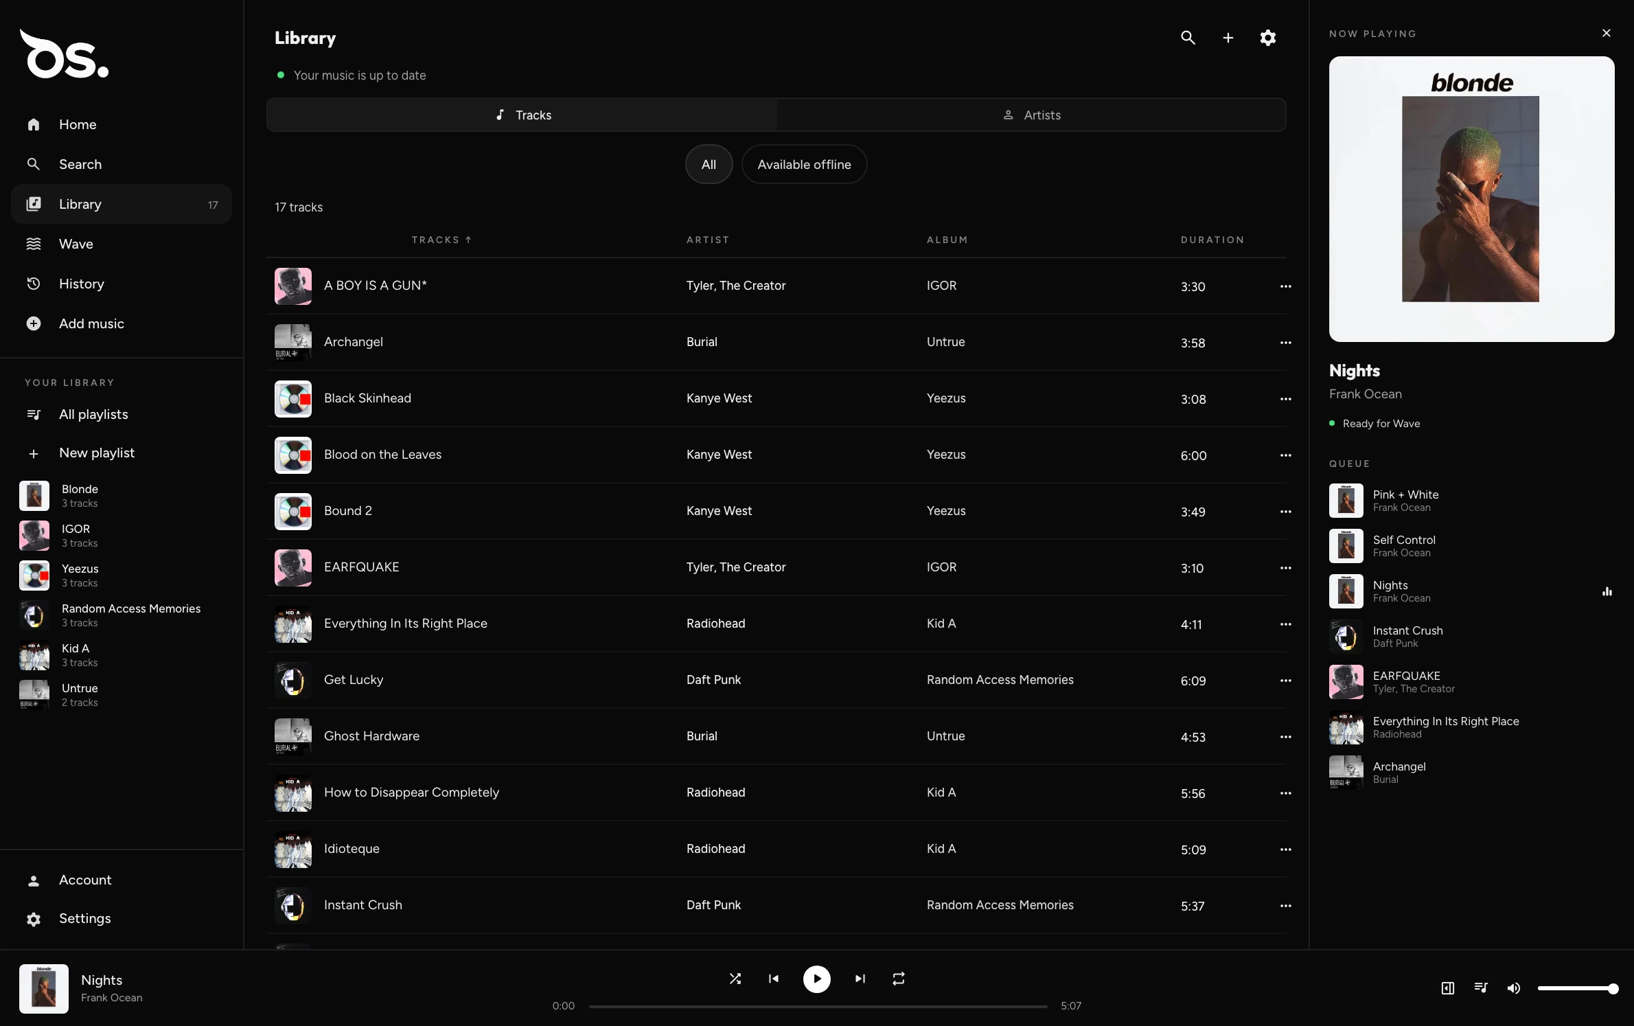The height and width of the screenshot is (1026, 1634).
Task: Sort by the TRACKS column header
Action: pyautogui.click(x=441, y=240)
